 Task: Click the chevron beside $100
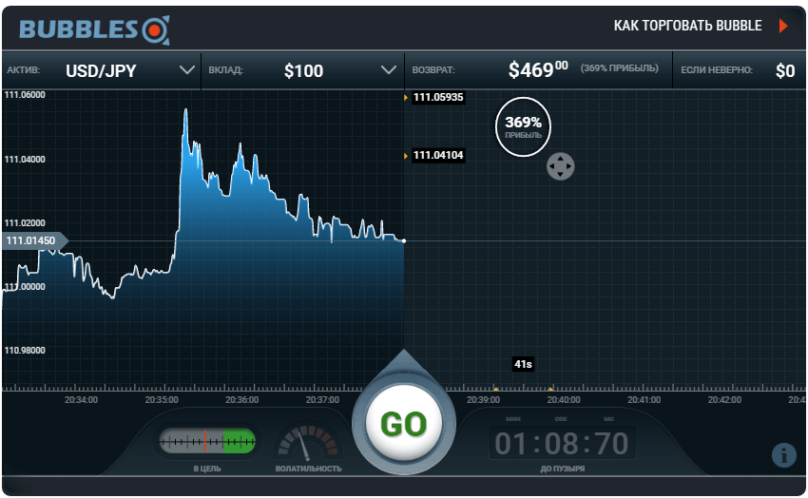click(x=389, y=69)
